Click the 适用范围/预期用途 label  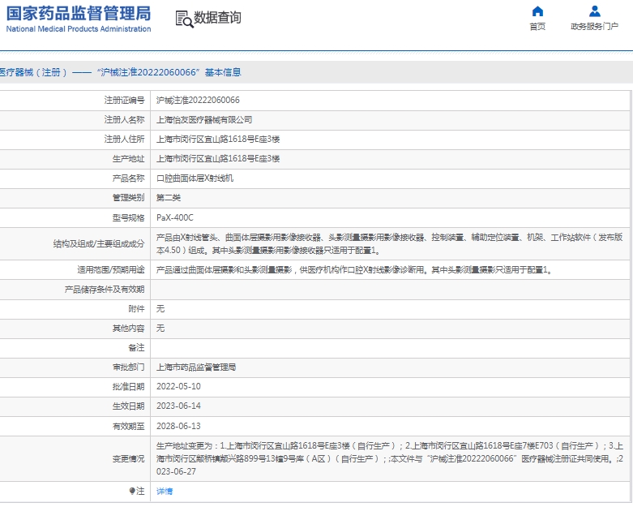click(x=111, y=269)
